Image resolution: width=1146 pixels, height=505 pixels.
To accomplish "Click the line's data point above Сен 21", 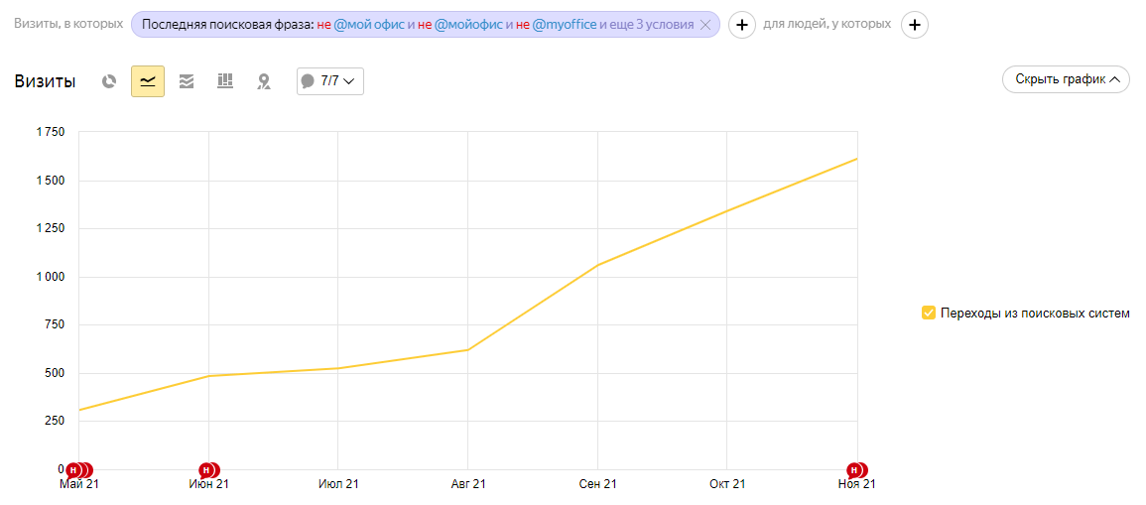I will [x=597, y=265].
